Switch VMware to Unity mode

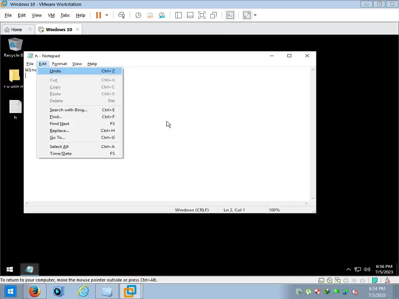214,15
